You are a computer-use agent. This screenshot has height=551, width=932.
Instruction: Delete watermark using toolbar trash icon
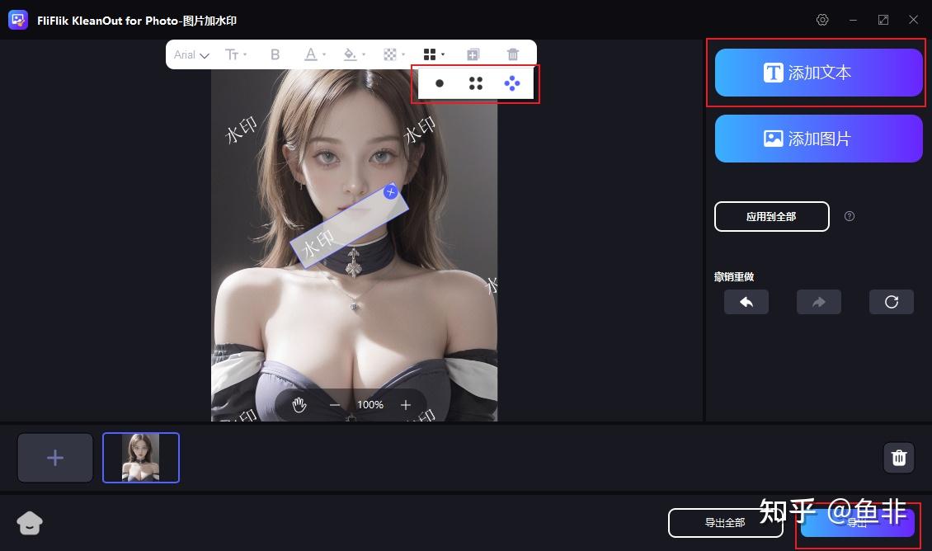[513, 54]
